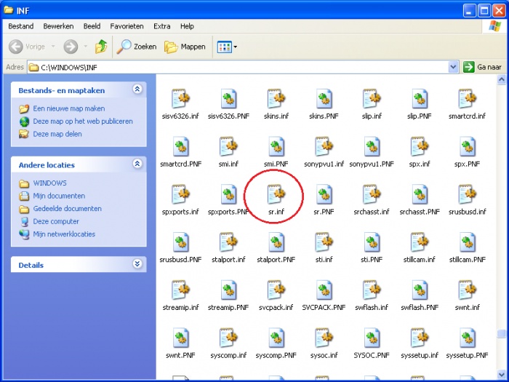The width and height of the screenshot is (509, 382).
Task: Open the Extra menu
Action: (x=161, y=26)
